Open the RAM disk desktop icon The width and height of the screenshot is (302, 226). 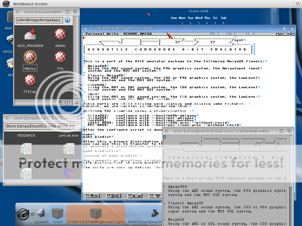click(10, 17)
